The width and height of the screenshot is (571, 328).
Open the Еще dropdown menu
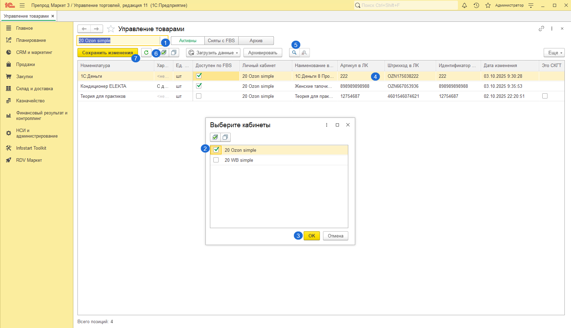pyautogui.click(x=554, y=53)
